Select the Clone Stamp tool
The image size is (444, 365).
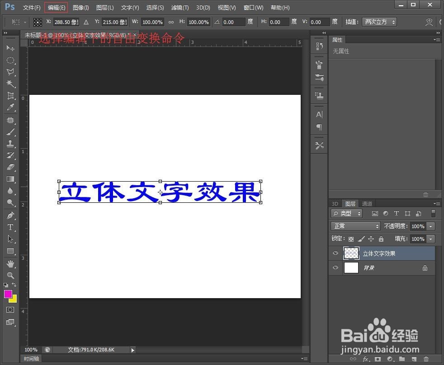pos(11,144)
